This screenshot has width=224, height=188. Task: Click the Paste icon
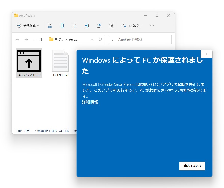tap(74, 25)
